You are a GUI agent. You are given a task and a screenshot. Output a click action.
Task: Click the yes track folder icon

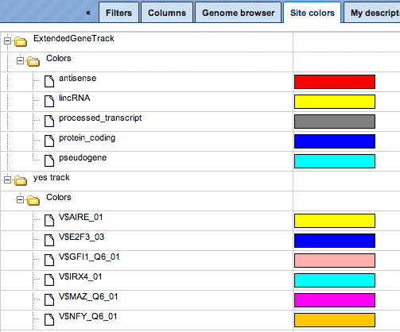(21, 180)
